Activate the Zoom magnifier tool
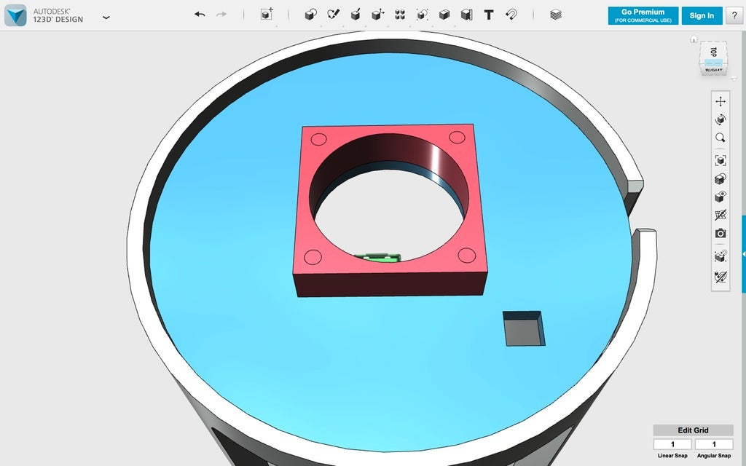Screen dimensions: 746x466 pyautogui.click(x=721, y=138)
